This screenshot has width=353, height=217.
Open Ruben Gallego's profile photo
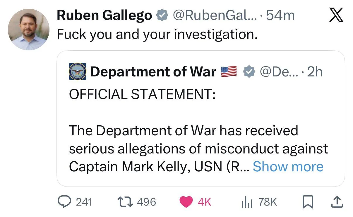click(x=28, y=30)
